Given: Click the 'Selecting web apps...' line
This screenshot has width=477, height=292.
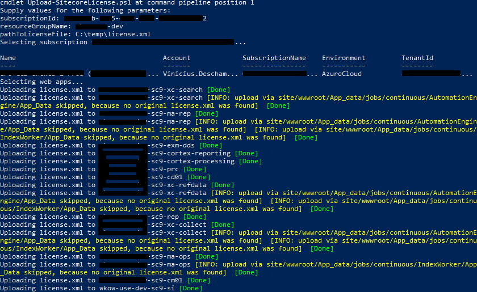Looking at the screenshot, I should tap(41, 82).
